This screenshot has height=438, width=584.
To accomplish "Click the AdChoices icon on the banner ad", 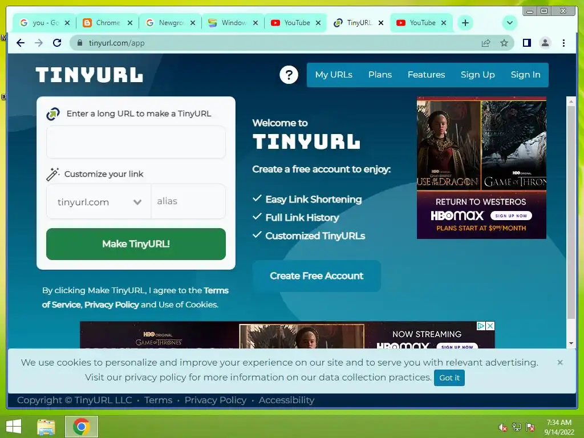I will point(481,326).
